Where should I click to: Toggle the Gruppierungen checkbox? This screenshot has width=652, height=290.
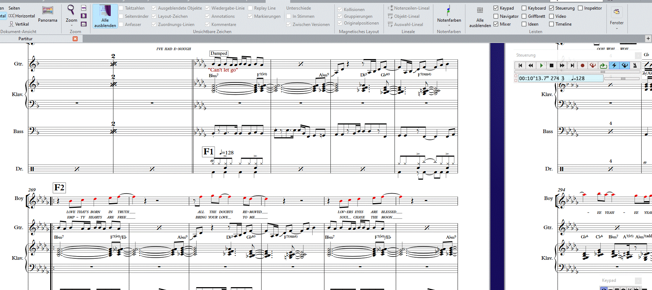pyautogui.click(x=340, y=16)
